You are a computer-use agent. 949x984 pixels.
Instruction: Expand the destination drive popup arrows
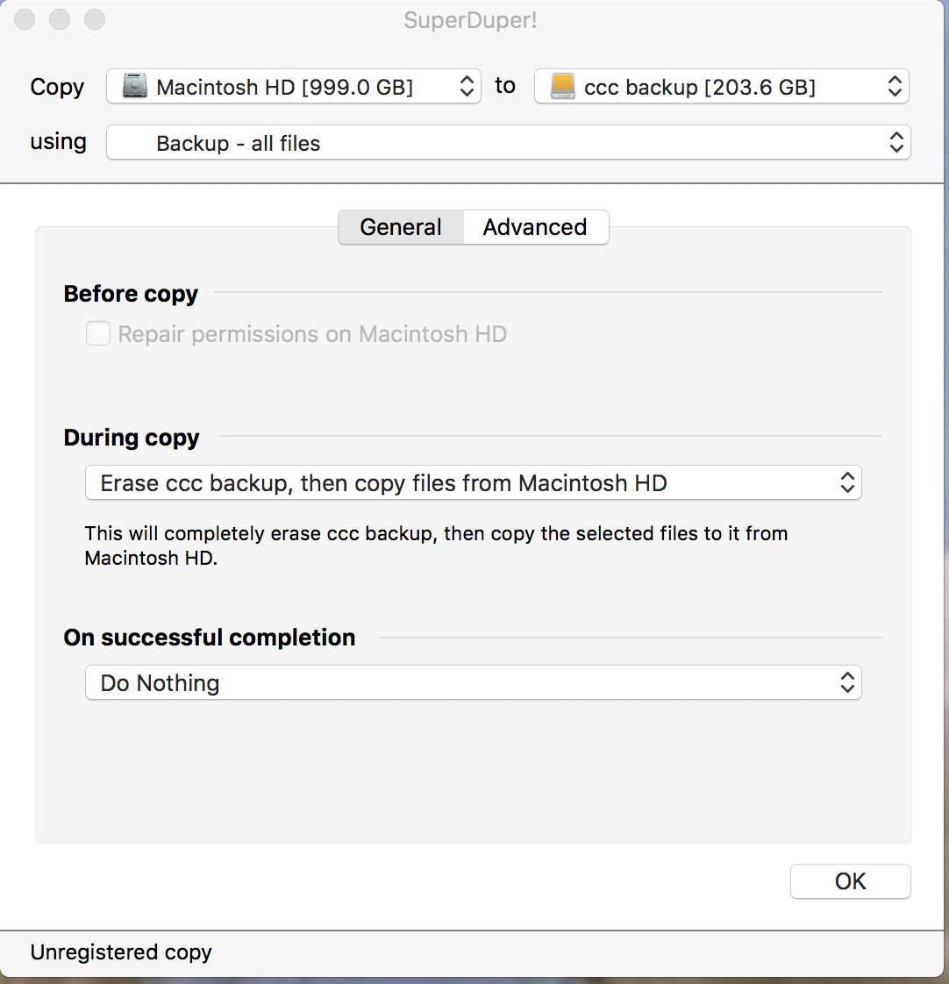(x=894, y=87)
